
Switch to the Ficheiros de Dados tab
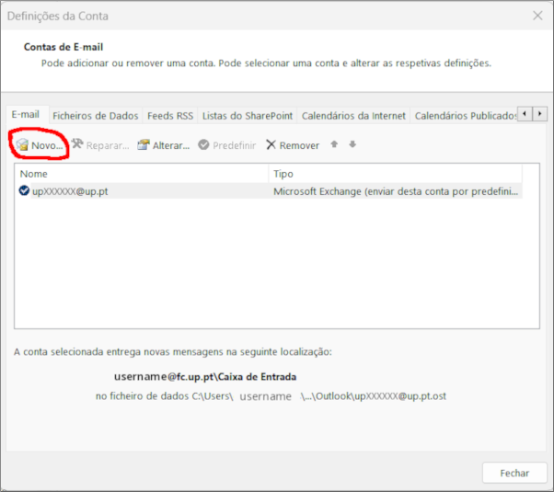click(x=96, y=116)
